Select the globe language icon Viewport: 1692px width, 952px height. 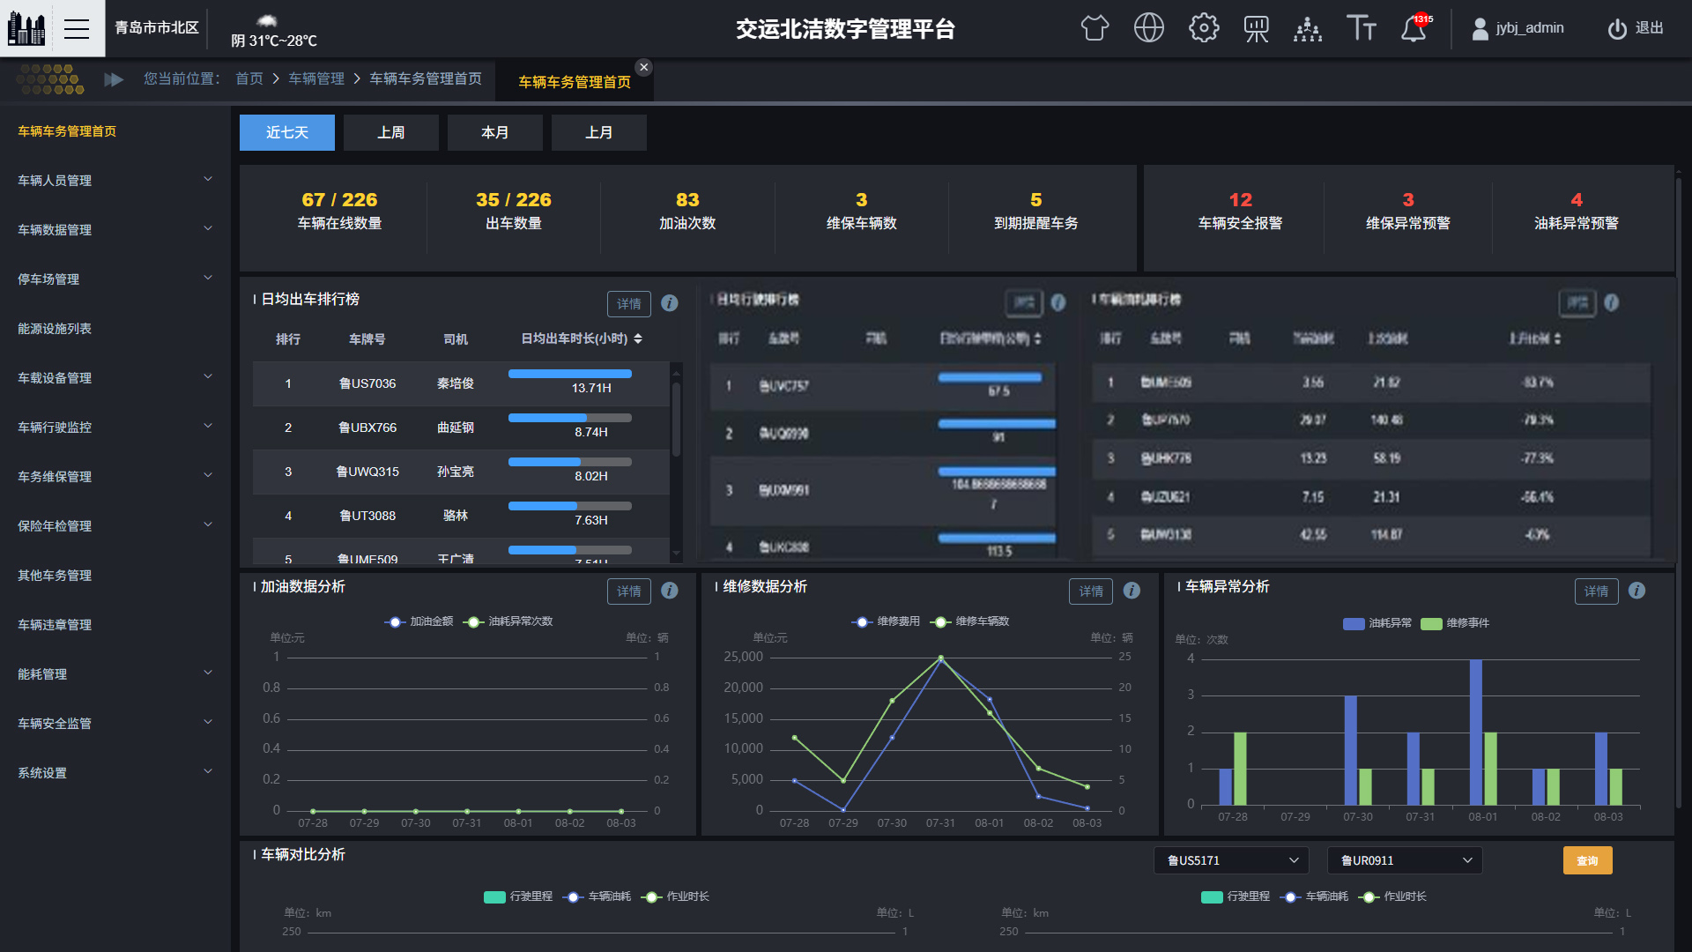[1148, 28]
